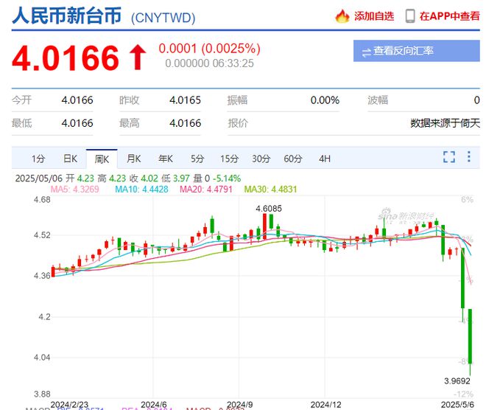
Task: Click the 今开 value 4.0166
Action: (x=77, y=100)
